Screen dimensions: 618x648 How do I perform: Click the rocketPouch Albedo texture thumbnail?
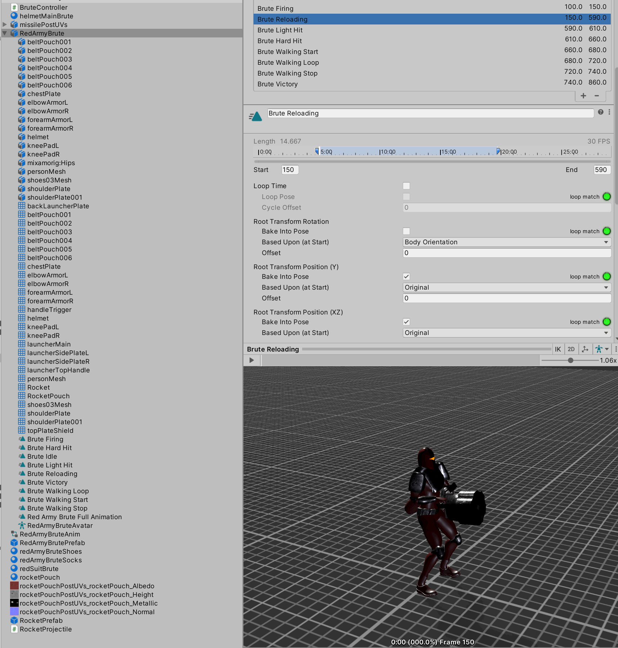point(14,586)
